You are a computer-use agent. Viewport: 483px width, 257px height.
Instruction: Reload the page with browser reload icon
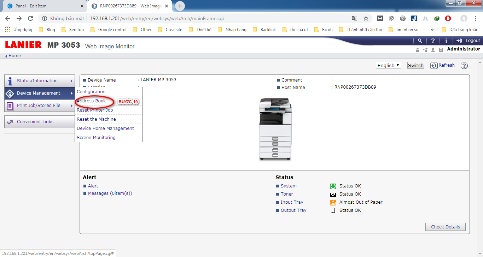click(x=30, y=18)
